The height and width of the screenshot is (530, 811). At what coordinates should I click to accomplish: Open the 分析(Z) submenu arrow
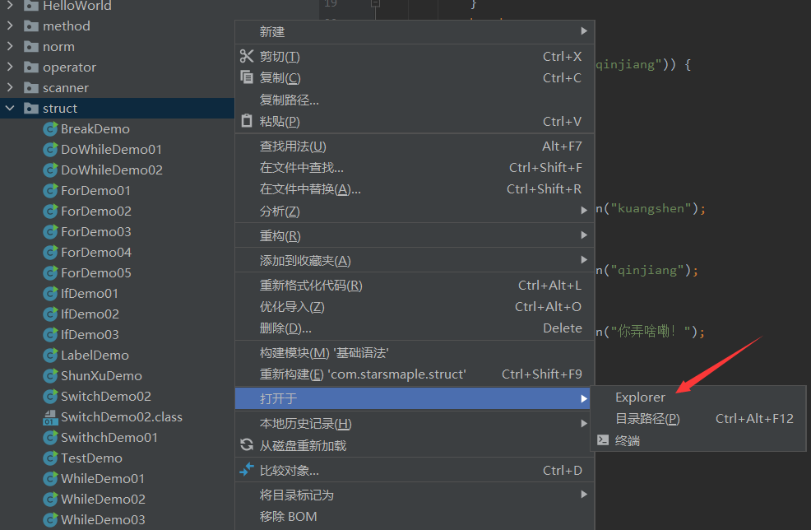coord(584,210)
